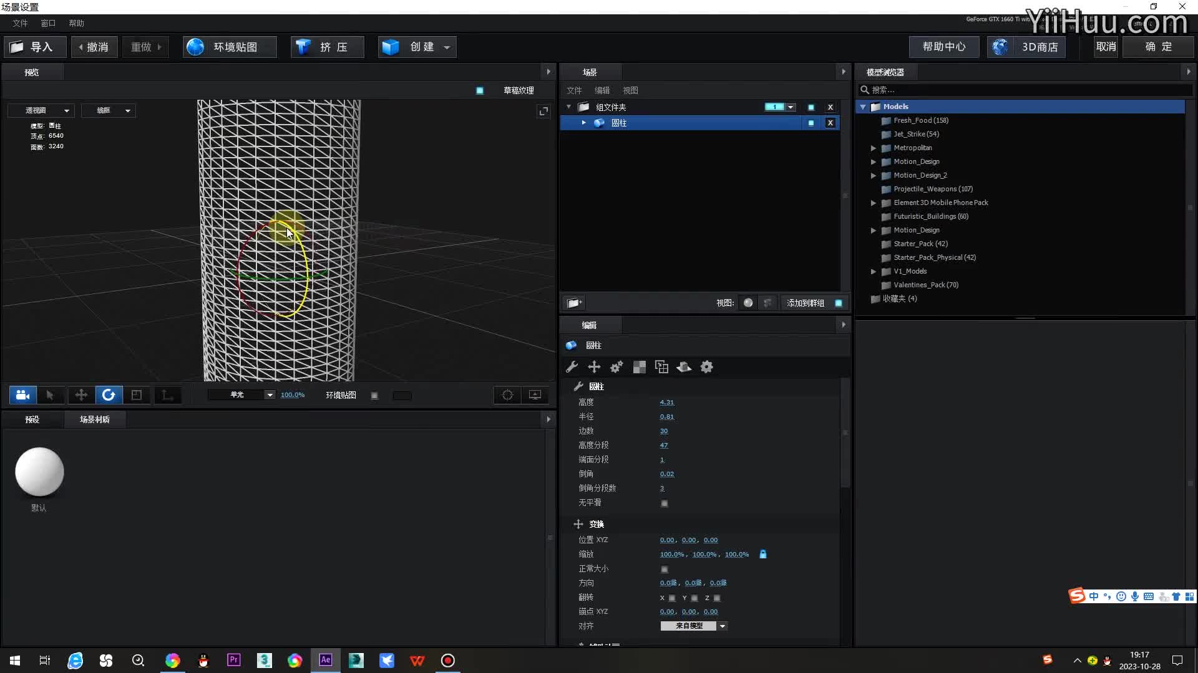Open the 窗口 menu
This screenshot has height=673, width=1198.
click(48, 23)
